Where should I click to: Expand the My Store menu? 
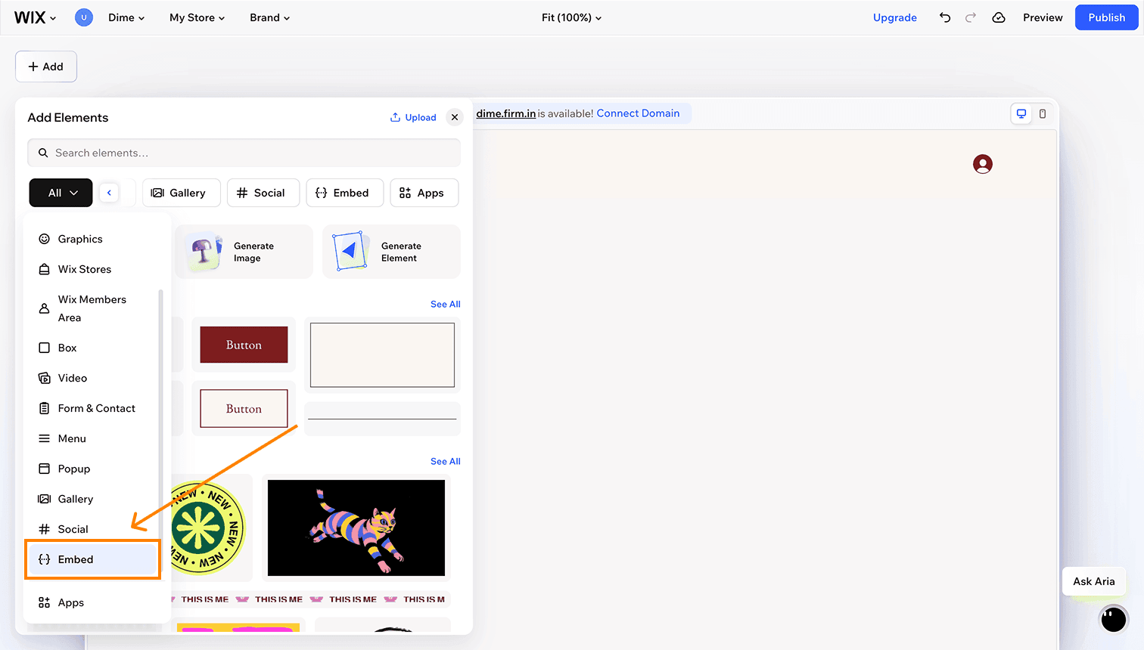click(x=197, y=17)
